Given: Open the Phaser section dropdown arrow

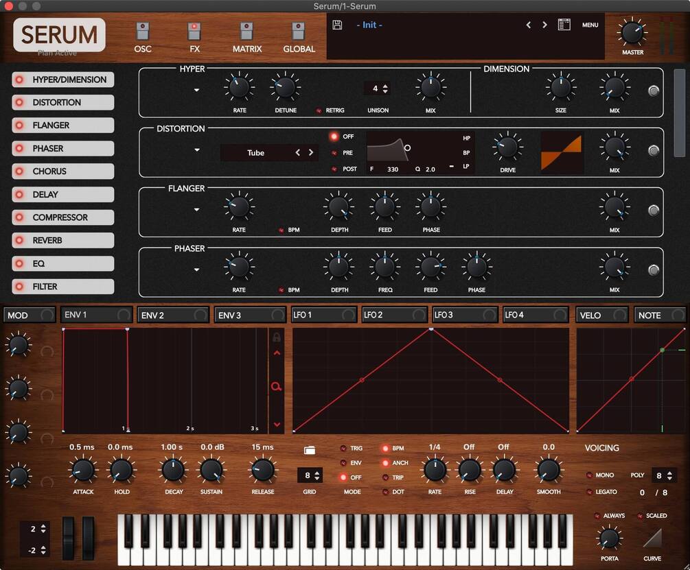Looking at the screenshot, I should (197, 270).
